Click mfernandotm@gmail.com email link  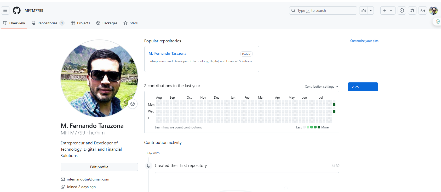click(88, 179)
